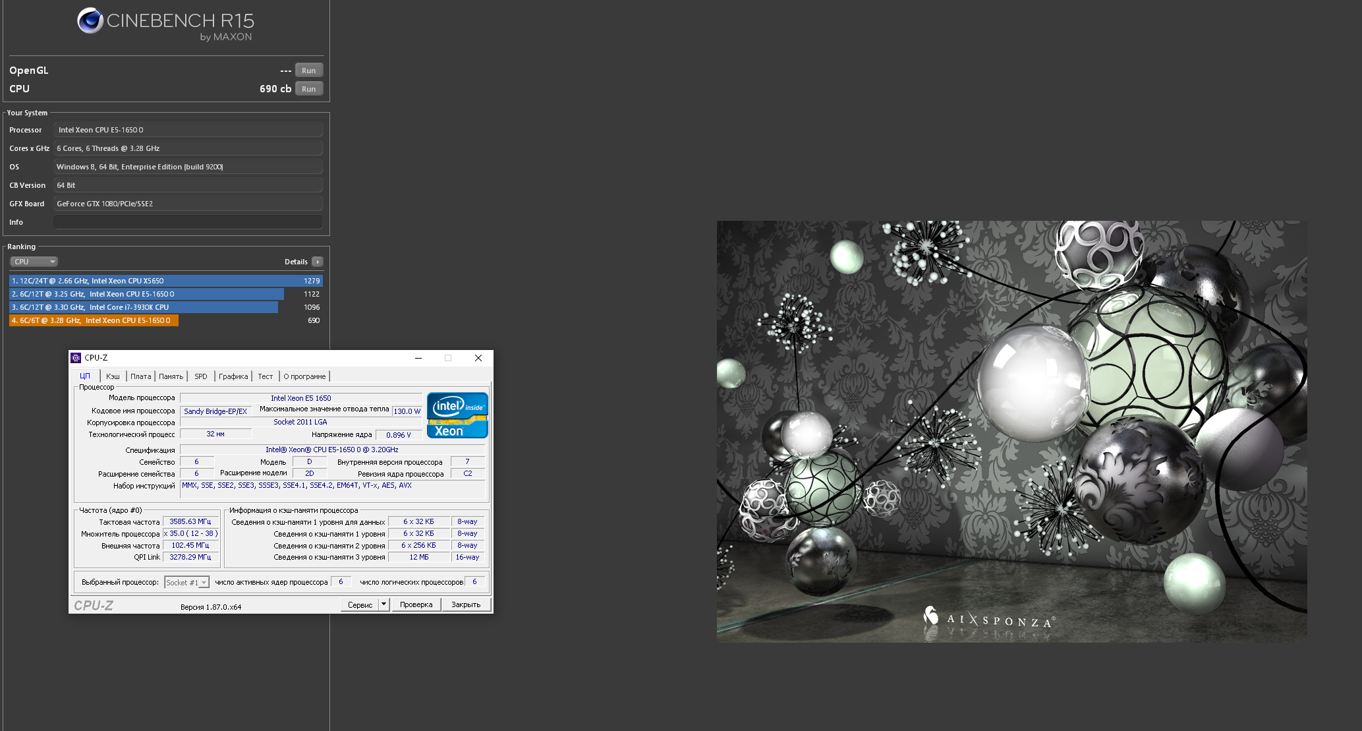The image size is (1362, 731).
Task: Click the CPU-Z title bar icon
Action: coord(76,358)
